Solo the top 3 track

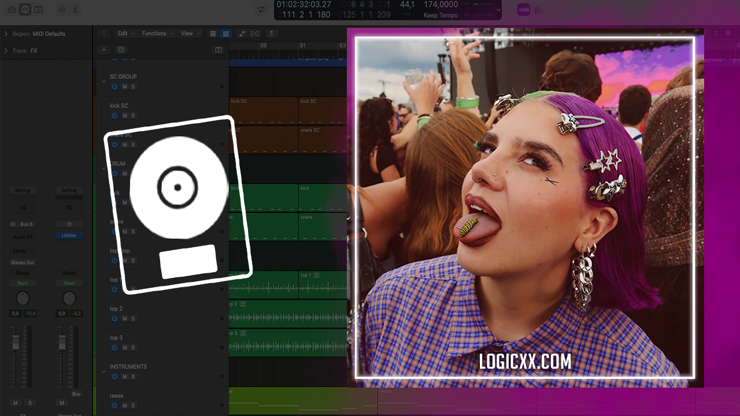coord(133,348)
